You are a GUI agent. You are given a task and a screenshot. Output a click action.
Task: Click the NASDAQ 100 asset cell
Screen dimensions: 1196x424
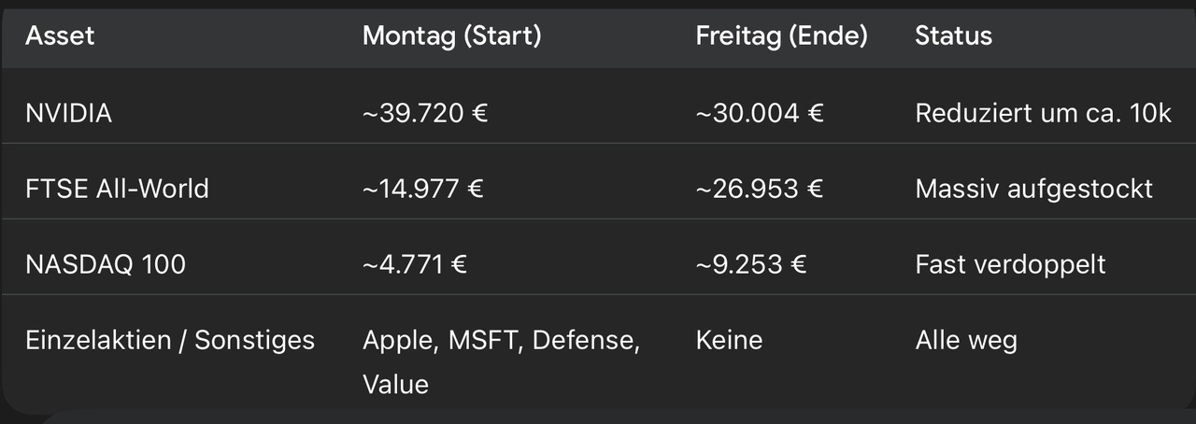[106, 264]
